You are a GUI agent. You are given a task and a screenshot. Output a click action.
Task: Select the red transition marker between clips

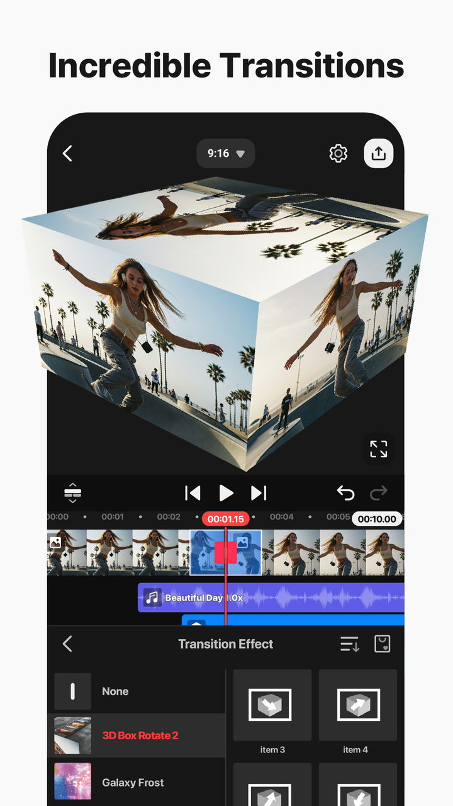225,552
